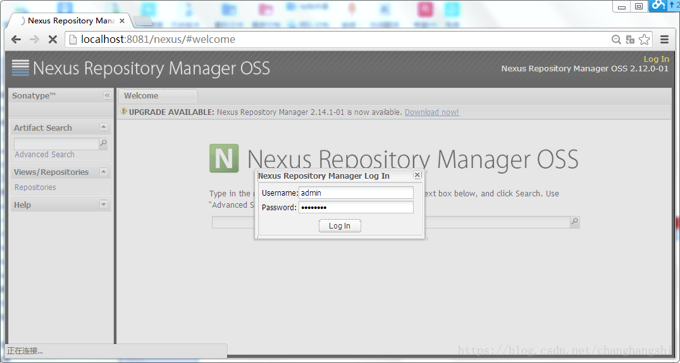Close the Log In dialog
The width and height of the screenshot is (680, 363).
tap(417, 175)
